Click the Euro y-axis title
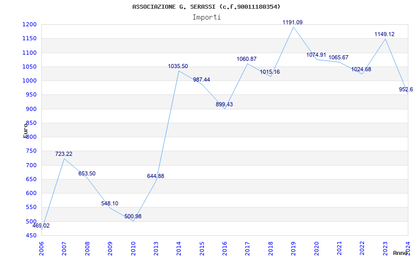The width and height of the screenshot is (413, 258). (25, 131)
